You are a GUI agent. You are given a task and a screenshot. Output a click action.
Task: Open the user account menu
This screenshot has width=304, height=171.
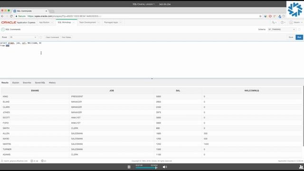coord(295,22)
